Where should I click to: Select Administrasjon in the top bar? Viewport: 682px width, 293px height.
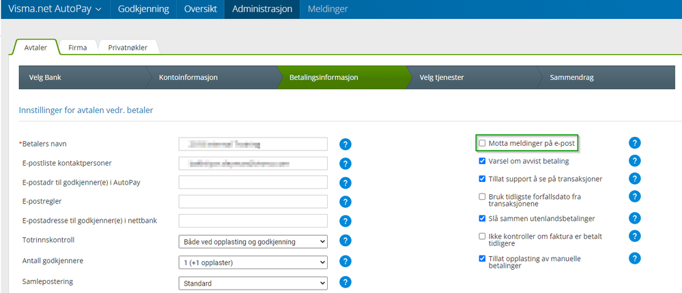click(262, 9)
